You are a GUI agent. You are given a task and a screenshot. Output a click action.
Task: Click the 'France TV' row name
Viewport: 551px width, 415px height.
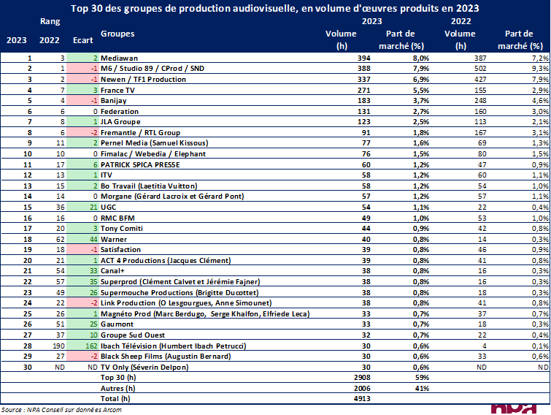coord(117,90)
